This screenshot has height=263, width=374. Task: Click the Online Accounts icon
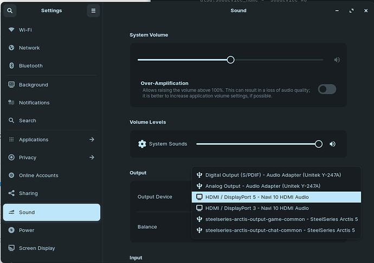point(11,175)
